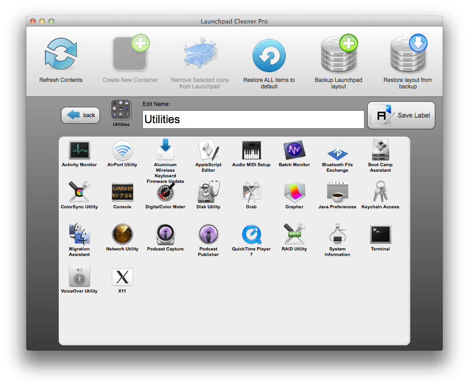
Task: Select the Batch Monitor icon
Action: coord(294,150)
